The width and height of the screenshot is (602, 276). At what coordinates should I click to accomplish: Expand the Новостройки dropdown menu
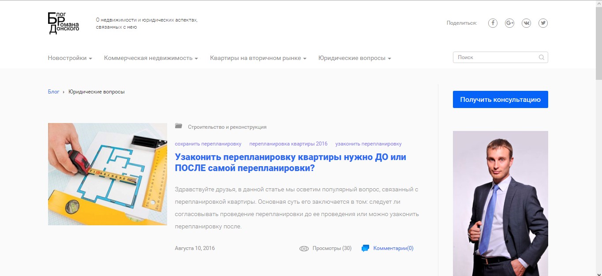70,58
